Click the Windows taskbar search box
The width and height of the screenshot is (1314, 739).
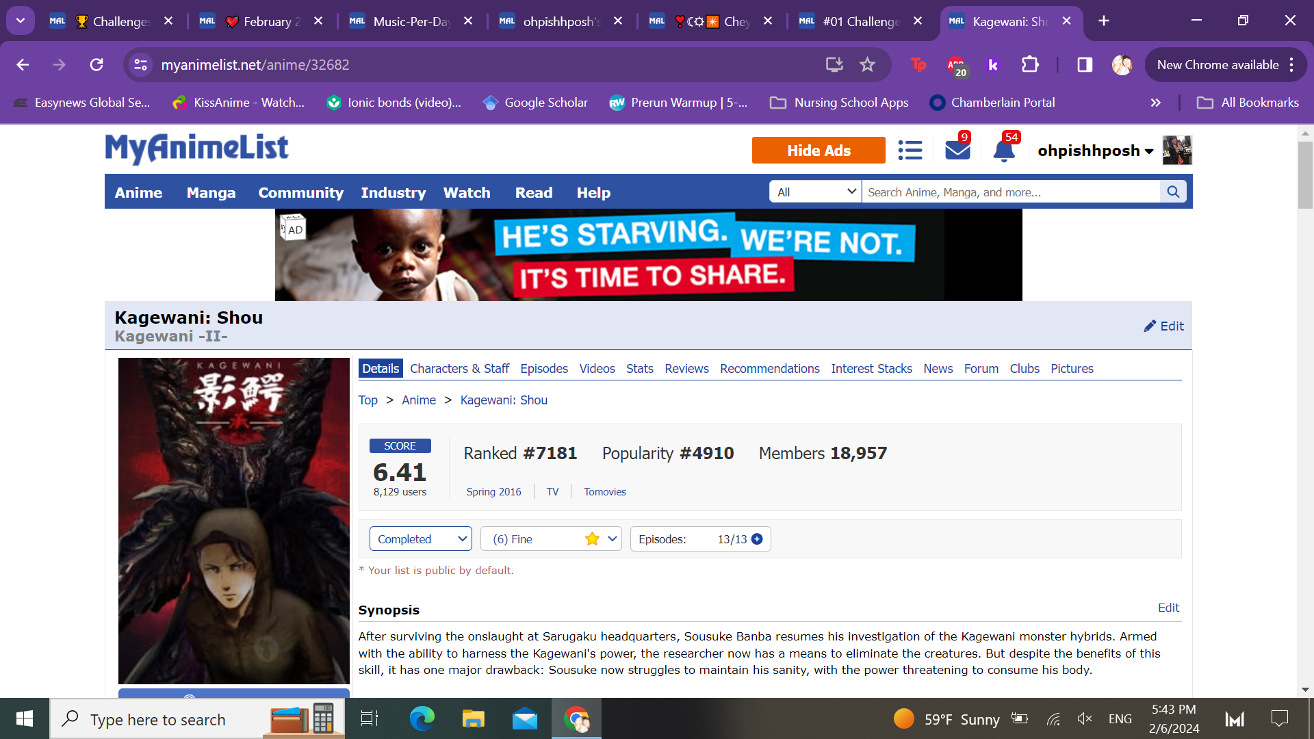click(x=197, y=718)
